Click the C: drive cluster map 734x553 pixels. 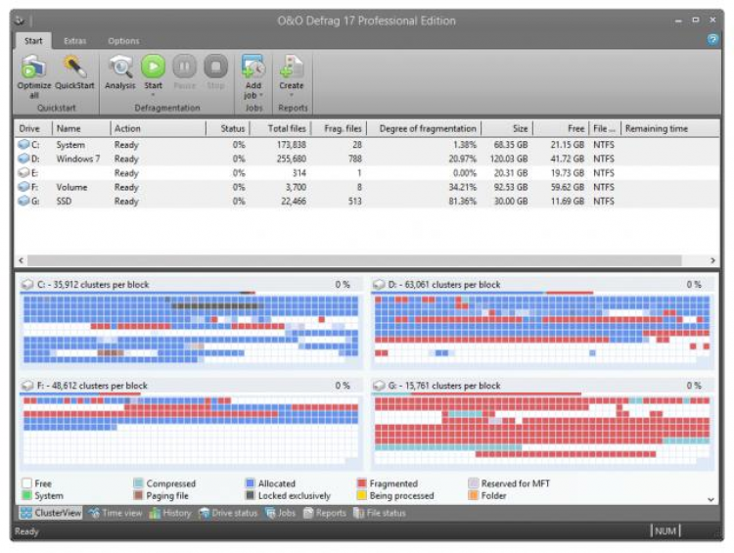191,330
